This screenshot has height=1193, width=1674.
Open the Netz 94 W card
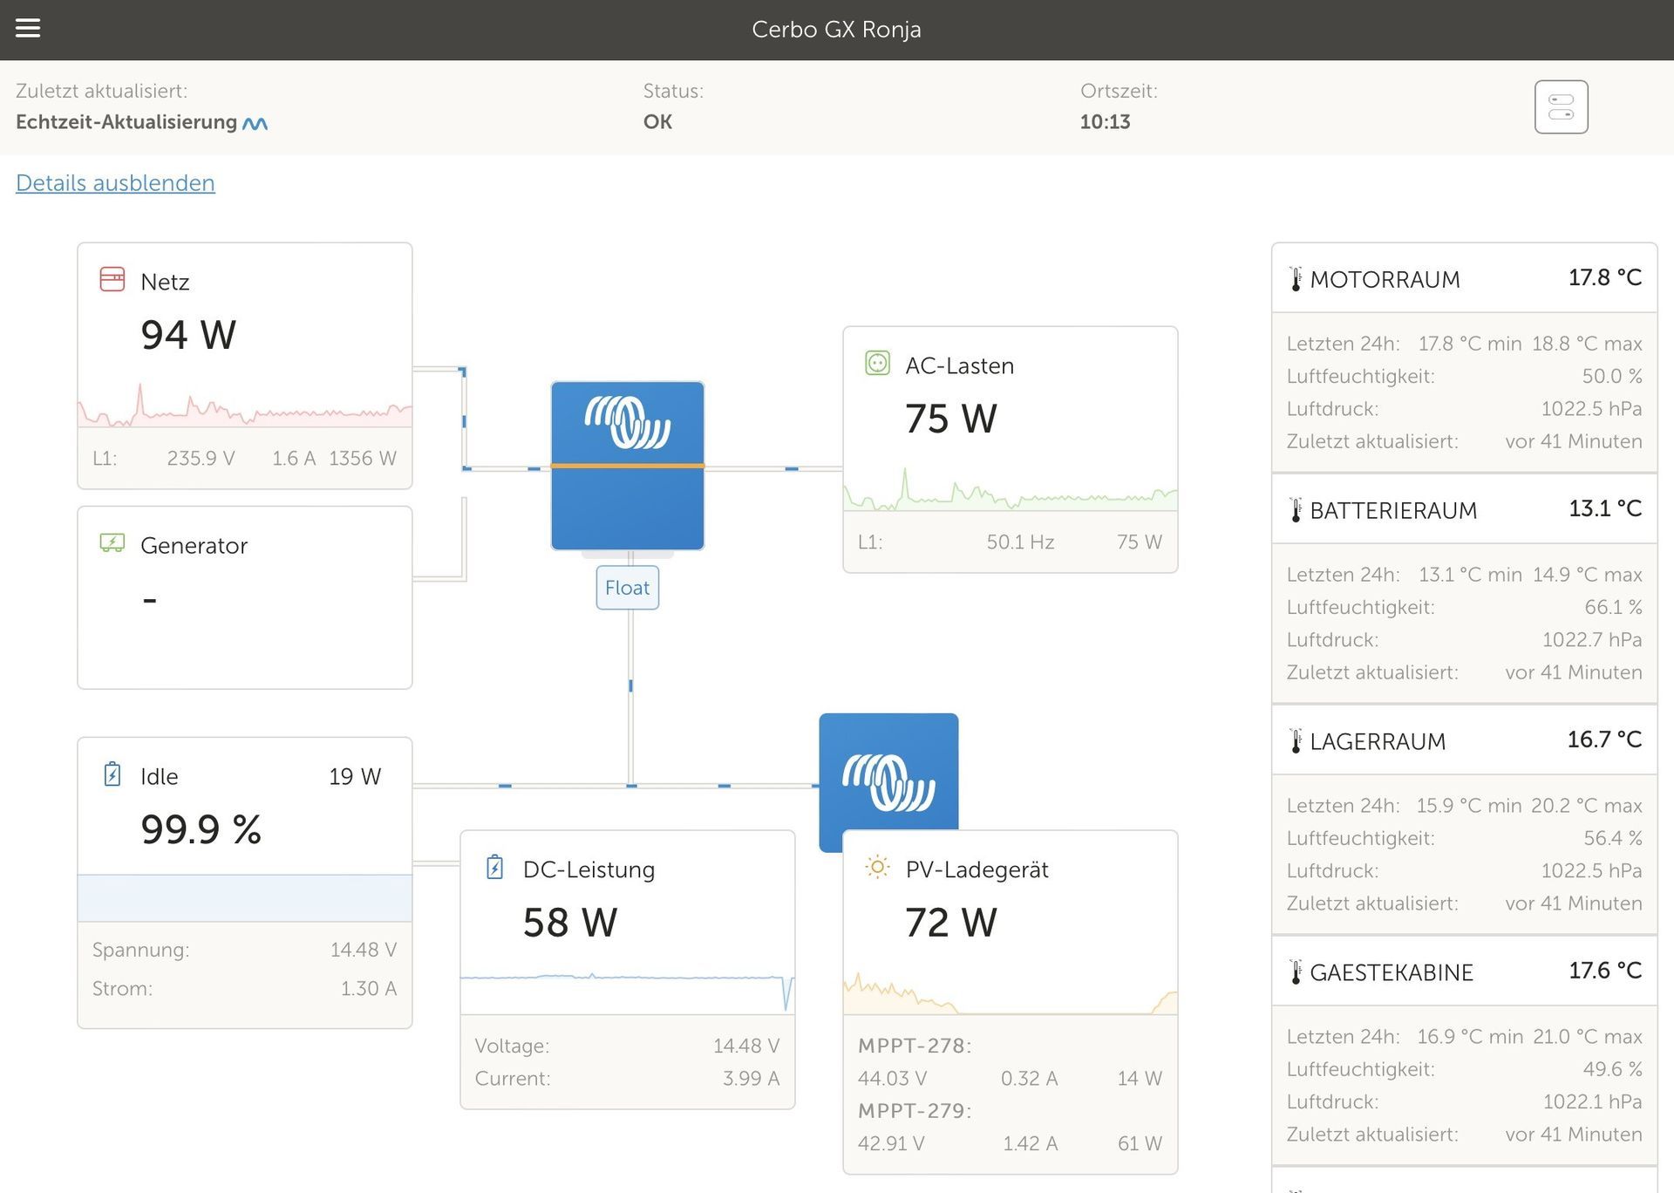point(245,365)
